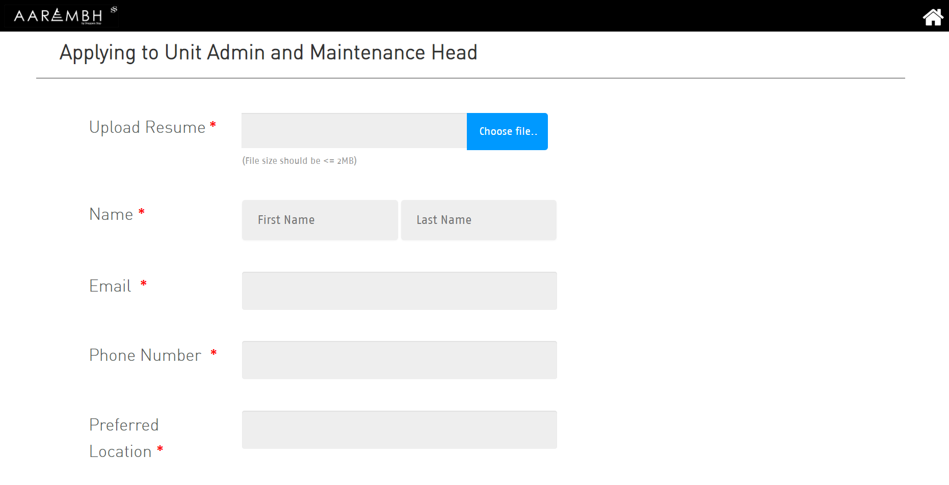The height and width of the screenshot is (485, 949).
Task: Click the Applying to Unit Admin heading
Action: point(268,53)
